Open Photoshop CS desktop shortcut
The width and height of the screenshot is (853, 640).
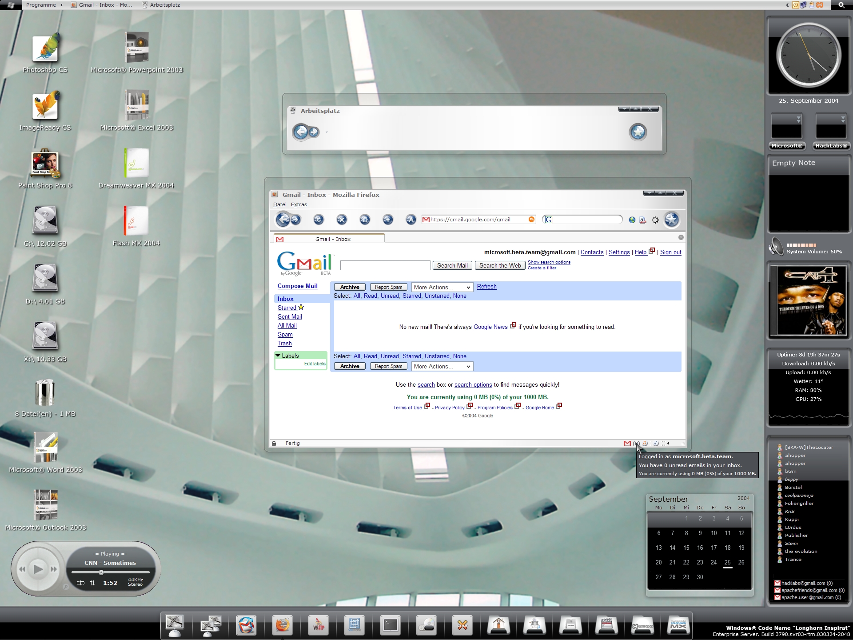pyautogui.click(x=45, y=53)
